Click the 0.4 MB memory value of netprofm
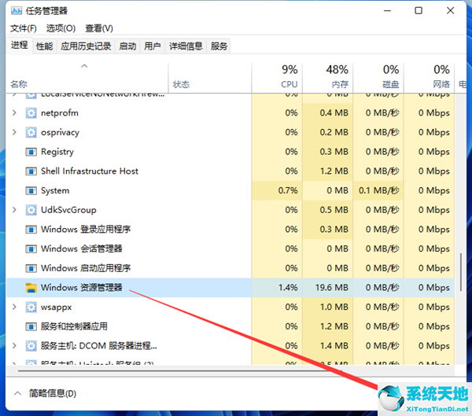The image size is (472, 416). click(334, 113)
